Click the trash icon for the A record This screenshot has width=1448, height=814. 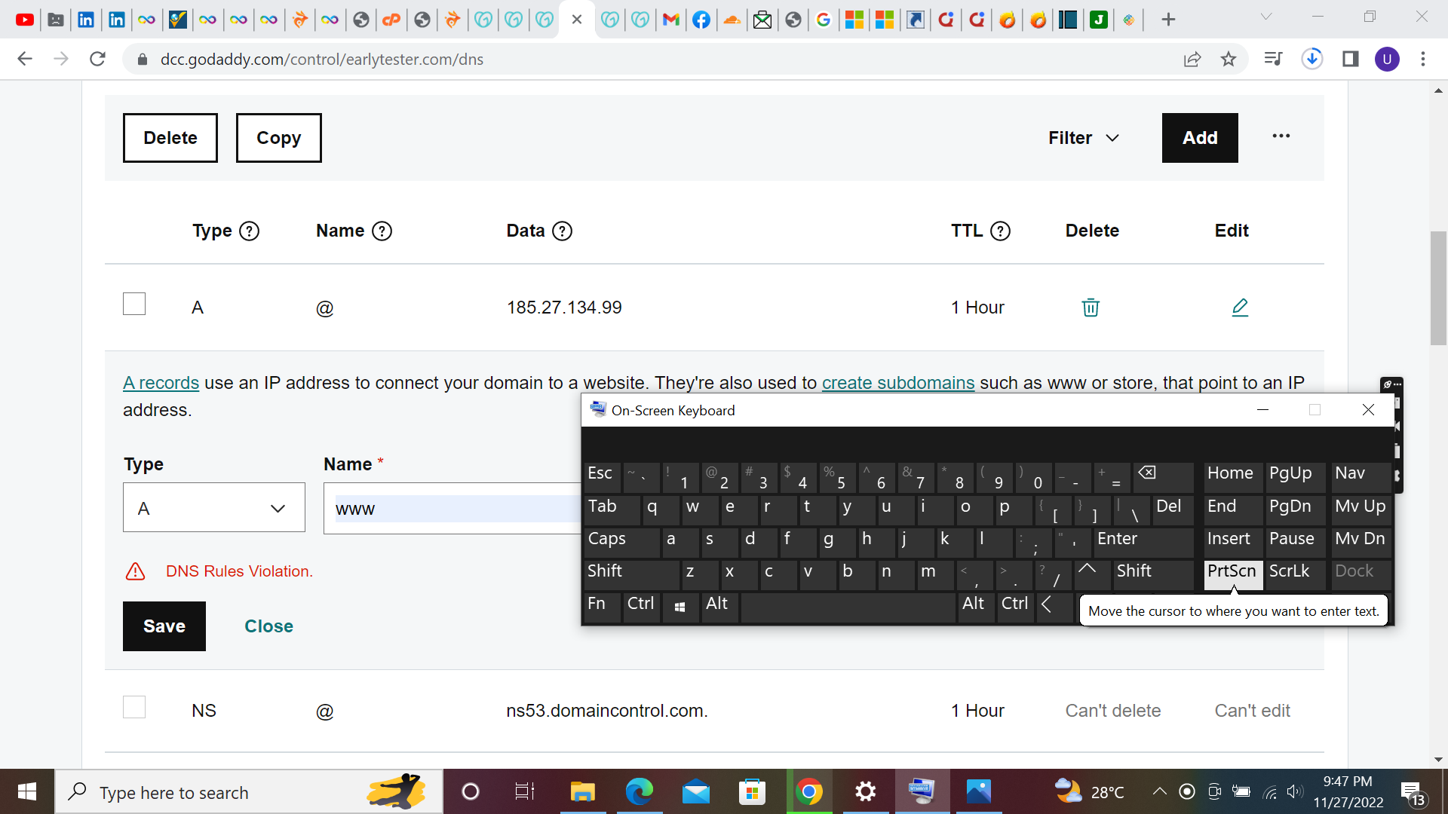click(1090, 308)
